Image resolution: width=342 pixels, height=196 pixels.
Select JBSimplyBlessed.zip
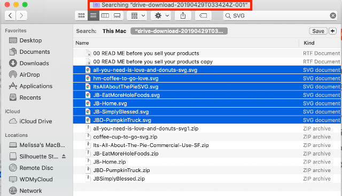tap(207, 178)
